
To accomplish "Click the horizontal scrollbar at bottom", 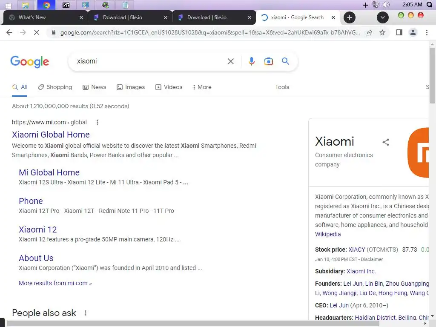I will [x=193, y=324].
